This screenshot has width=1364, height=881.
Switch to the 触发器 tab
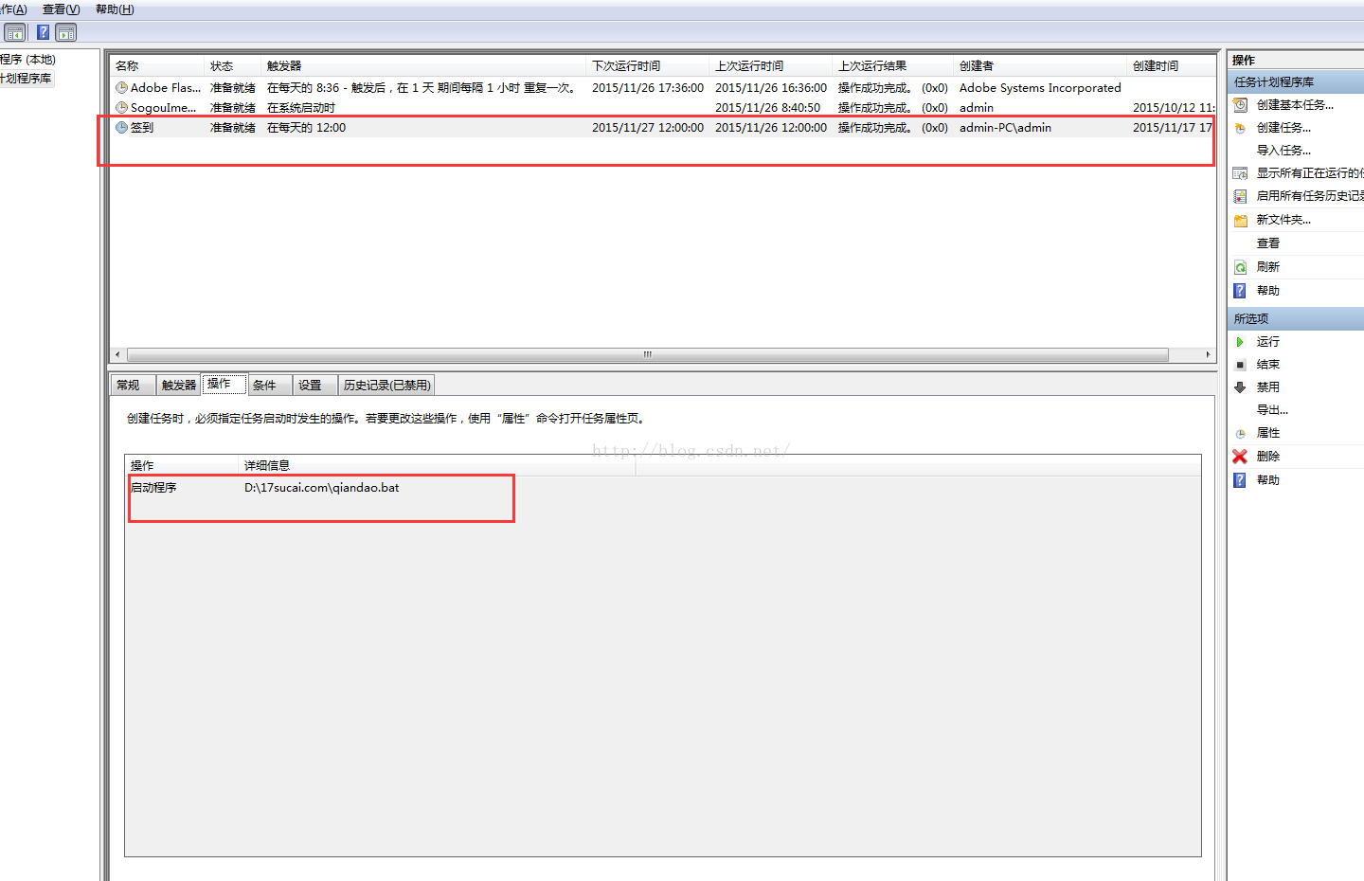179,386
